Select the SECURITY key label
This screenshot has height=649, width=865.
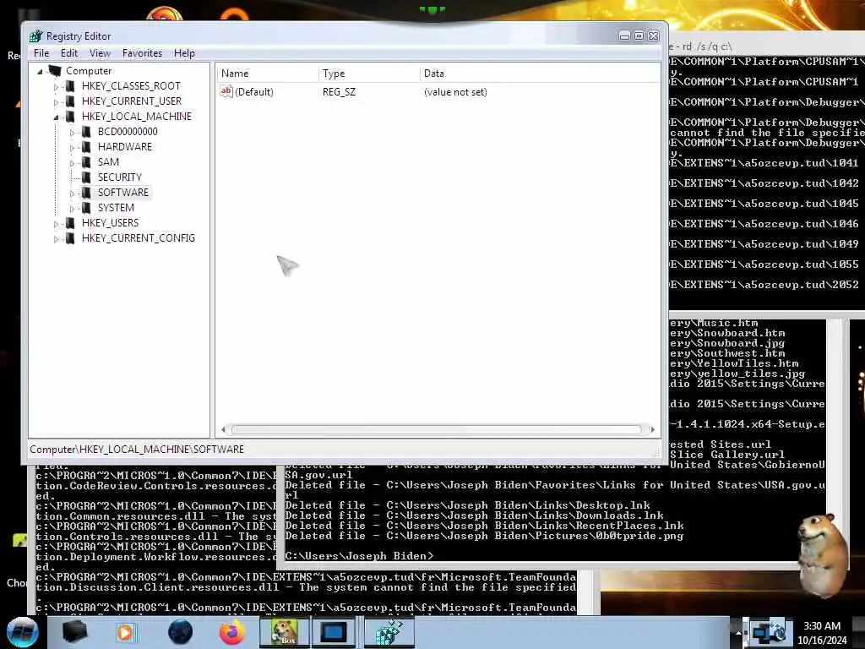pos(120,177)
